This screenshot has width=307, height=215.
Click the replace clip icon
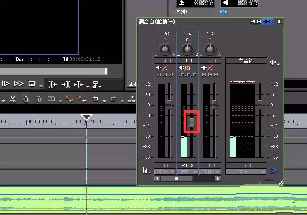click(x=51, y=99)
